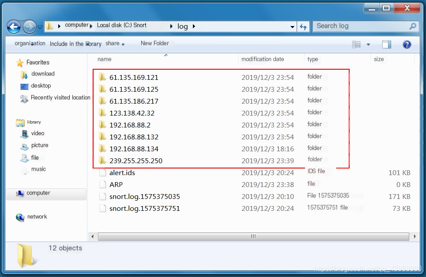Screen dimensions: 426x277
Task: Open music library
Action: pyautogui.click(x=38, y=169)
